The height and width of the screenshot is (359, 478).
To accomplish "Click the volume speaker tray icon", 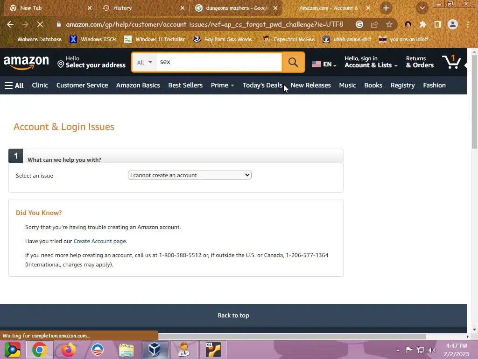I will (x=432, y=350).
